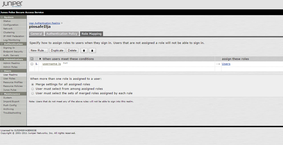
Task: Open User Authentication Realms breadcrumb link
Action: click(44, 23)
